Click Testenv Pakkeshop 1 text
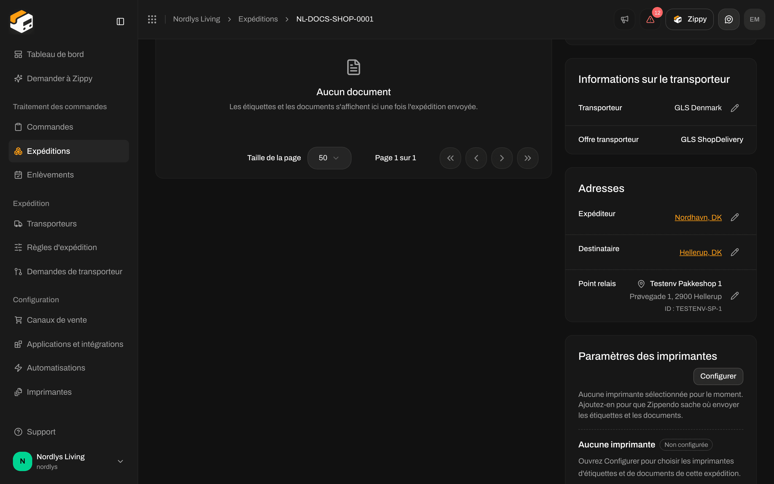Screen dimensions: 774x484 (686, 284)
